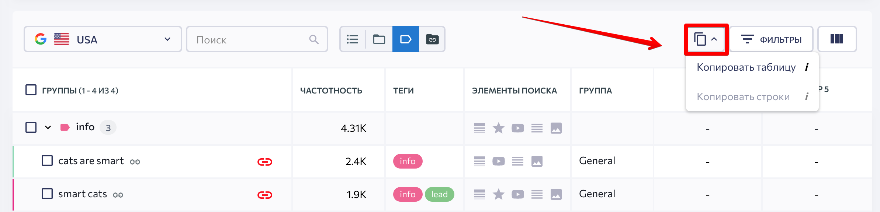Viewport: 880px width, 212px height.
Task: Click 2.4K frequency value
Action: (x=356, y=161)
